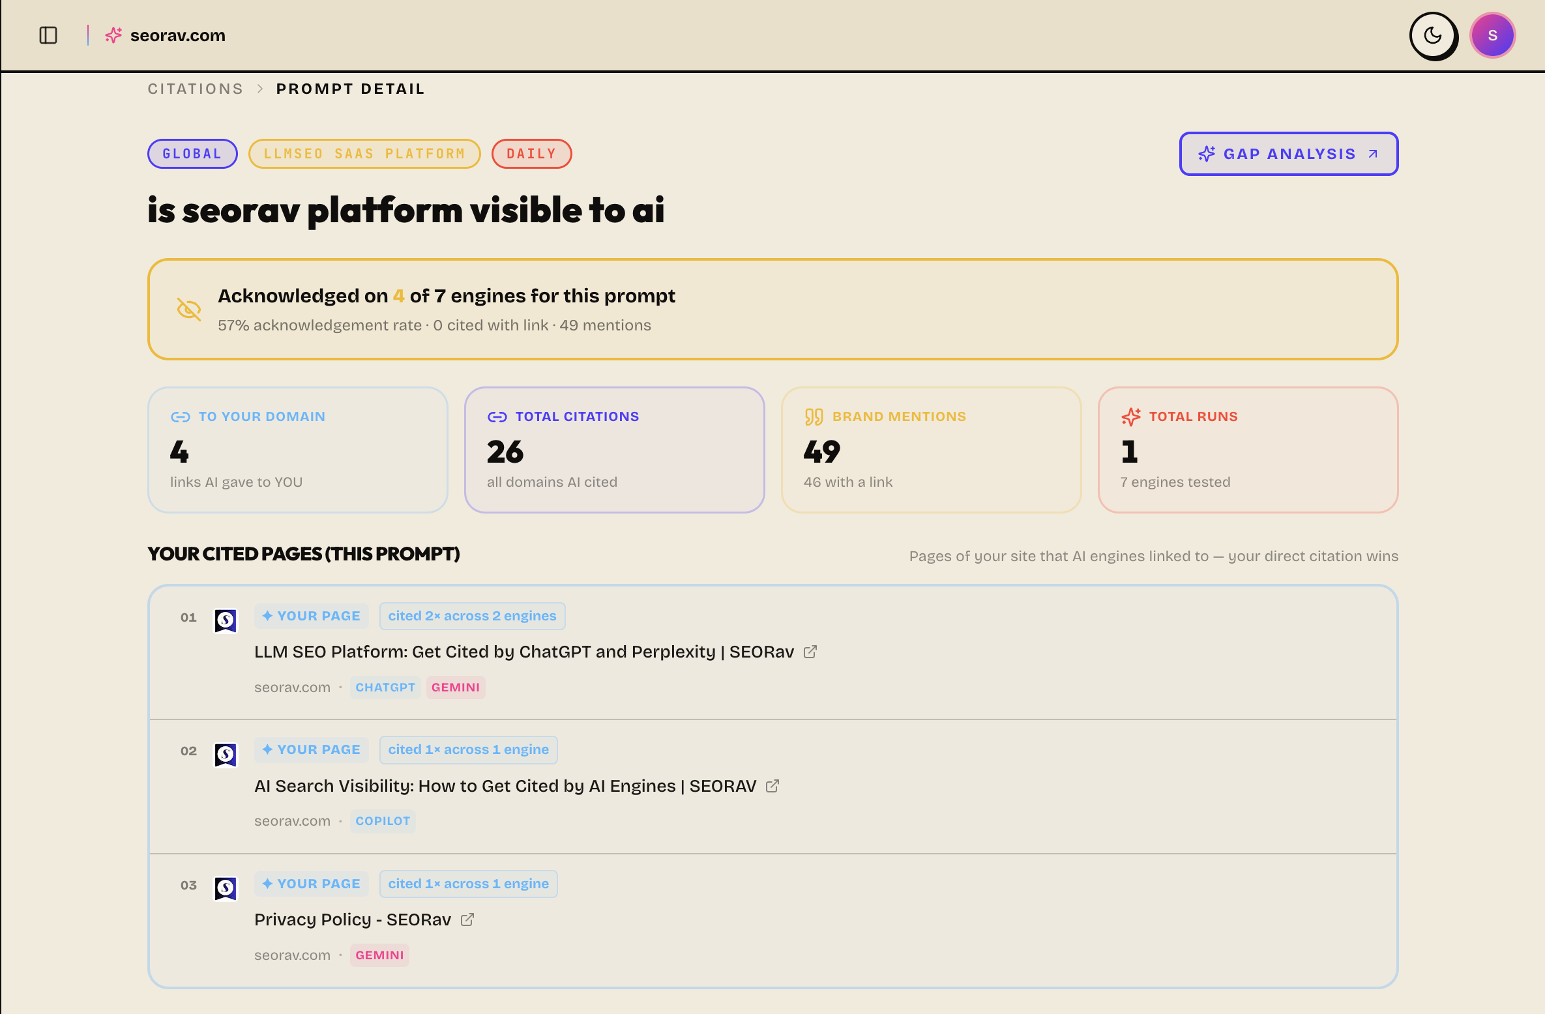
Task: Click the seorav.com site name in header
Action: click(178, 35)
